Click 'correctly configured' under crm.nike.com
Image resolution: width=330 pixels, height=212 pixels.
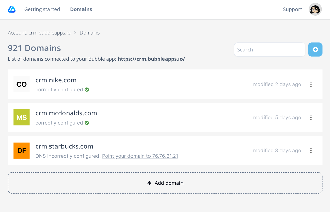click(59, 90)
